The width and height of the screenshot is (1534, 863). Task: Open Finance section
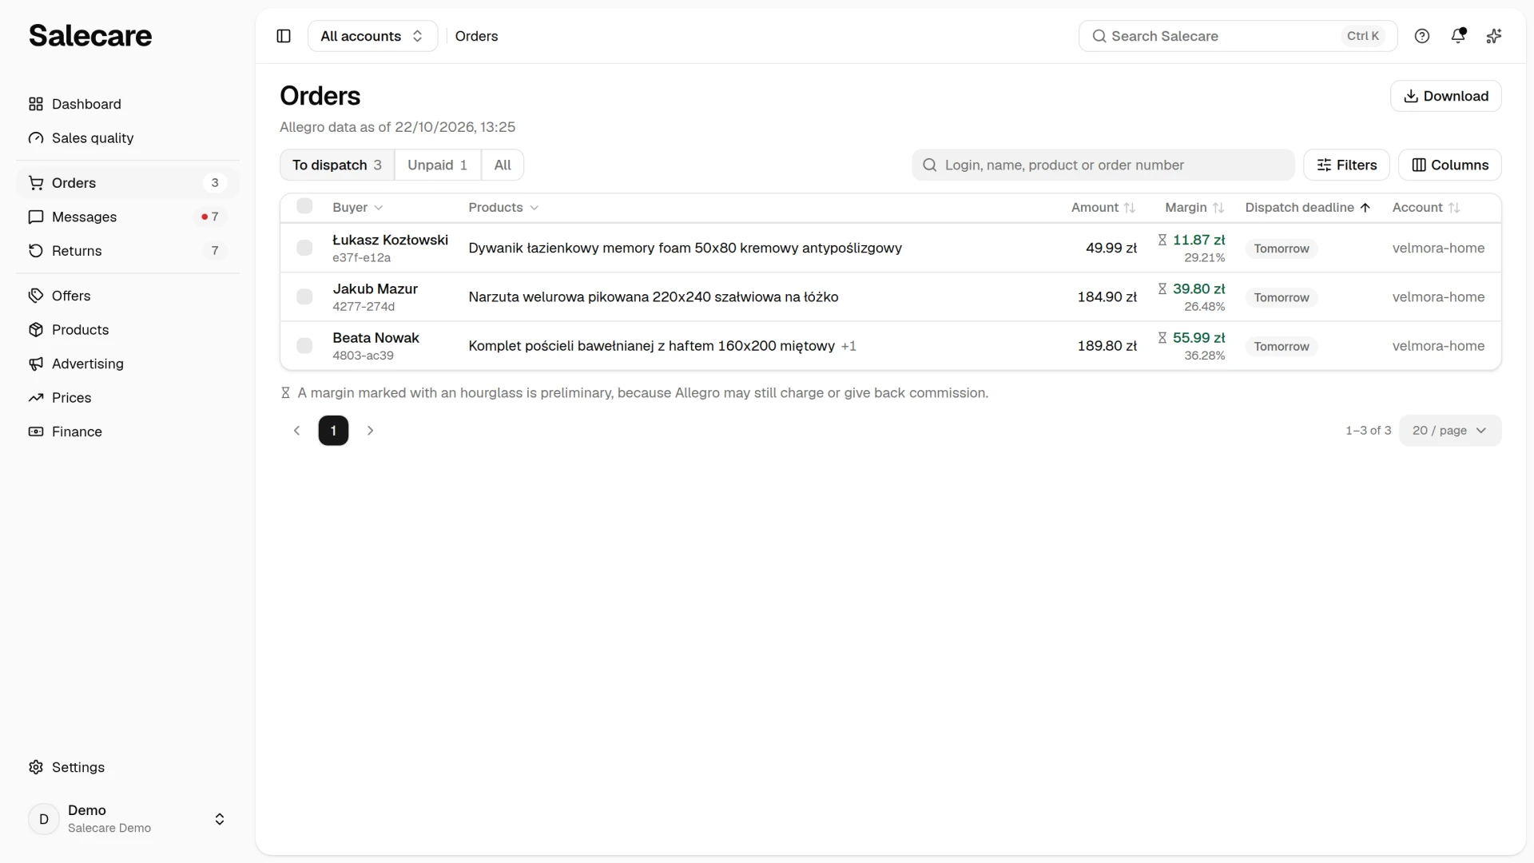point(128,431)
